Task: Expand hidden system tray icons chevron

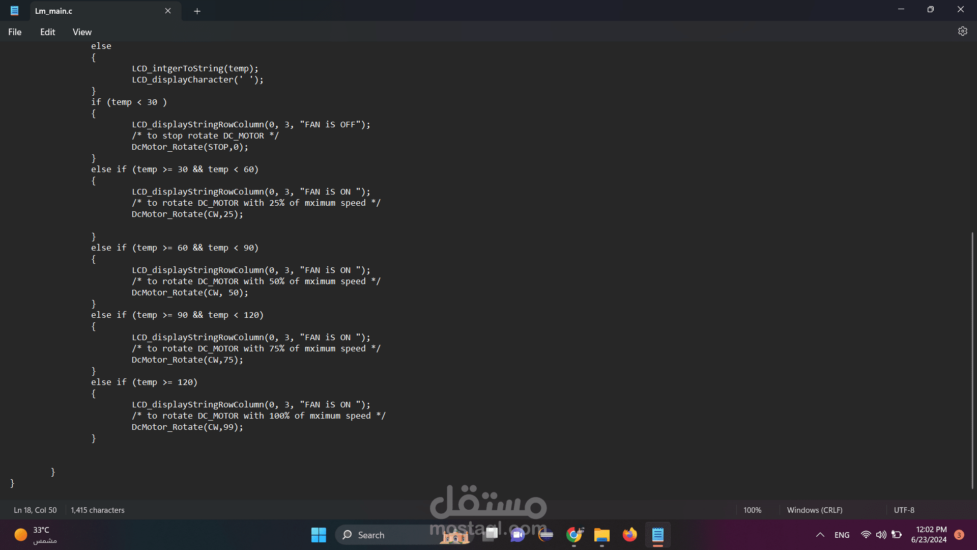Action: (820, 535)
